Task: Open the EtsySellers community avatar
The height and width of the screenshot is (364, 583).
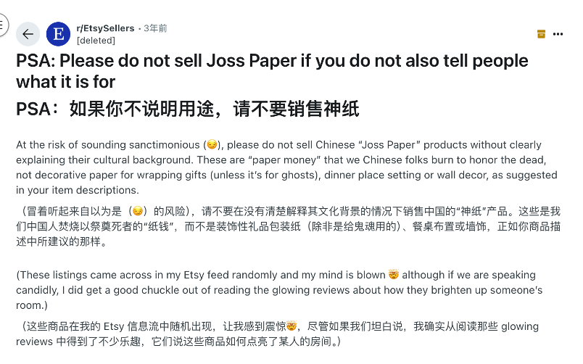Action: pyautogui.click(x=58, y=34)
